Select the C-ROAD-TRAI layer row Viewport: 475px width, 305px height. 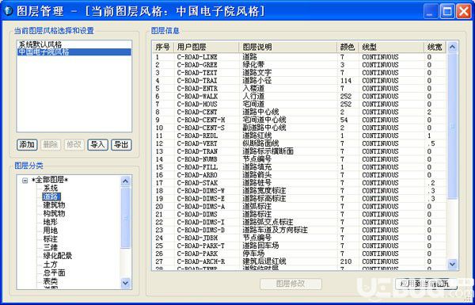click(x=299, y=81)
